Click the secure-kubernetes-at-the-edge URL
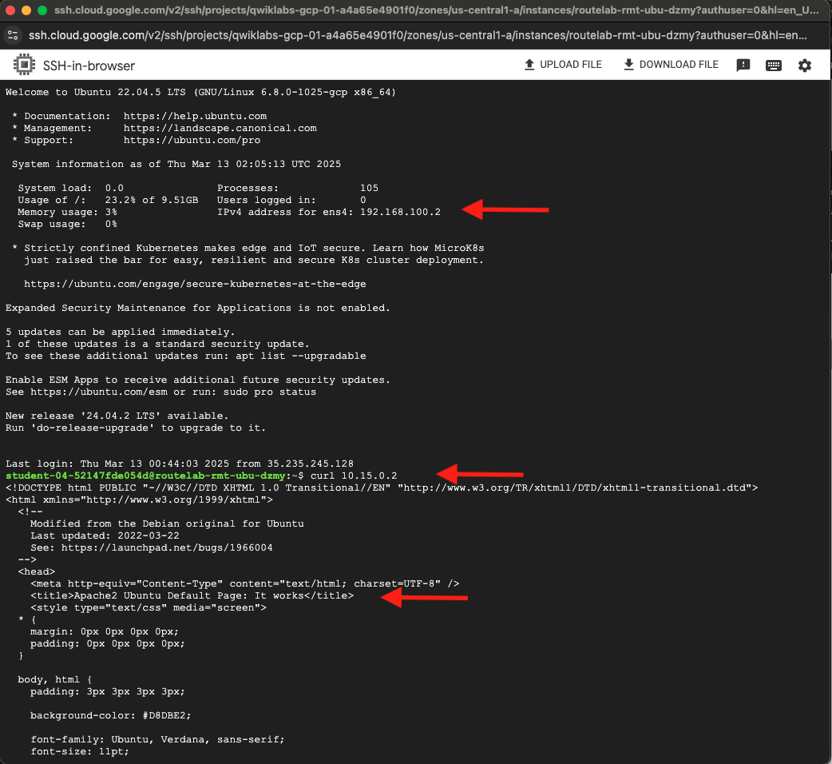 [x=195, y=284]
